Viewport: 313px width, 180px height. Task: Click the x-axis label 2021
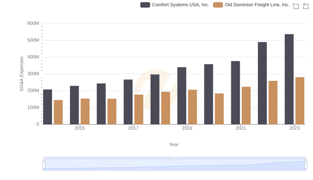point(241,128)
